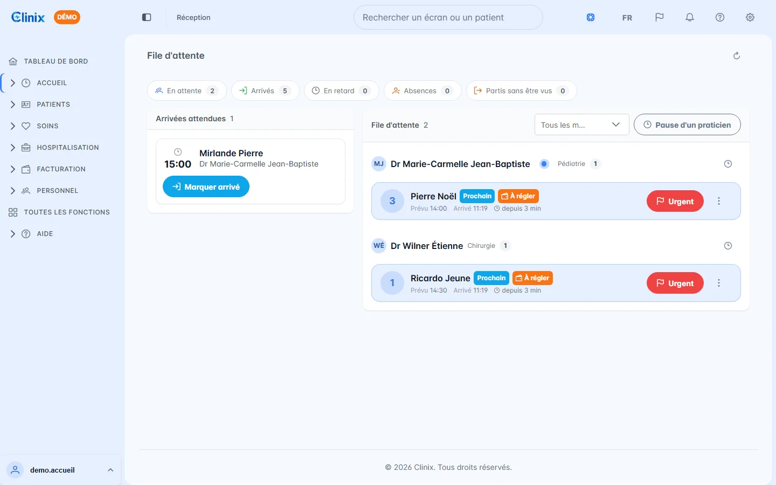Screen dimensions: 776x485
Task: Open more options for Pierre Noël
Action: (719, 201)
